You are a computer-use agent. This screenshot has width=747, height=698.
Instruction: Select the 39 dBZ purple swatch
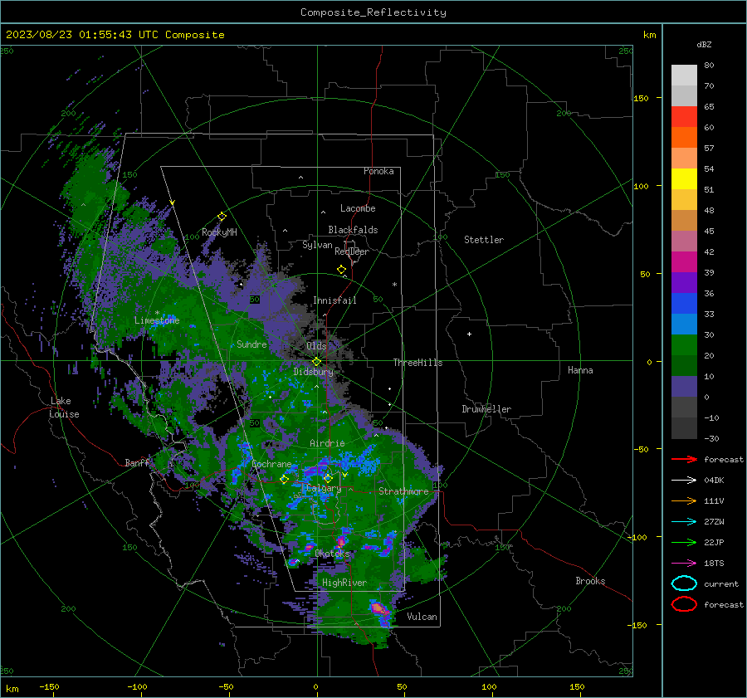[684, 282]
